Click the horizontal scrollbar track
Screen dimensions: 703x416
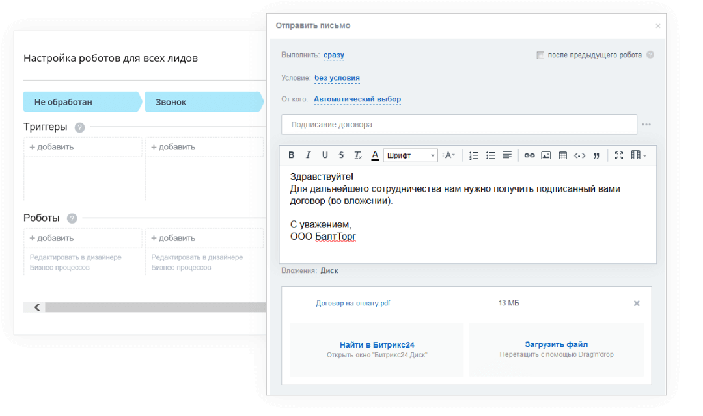[156, 307]
